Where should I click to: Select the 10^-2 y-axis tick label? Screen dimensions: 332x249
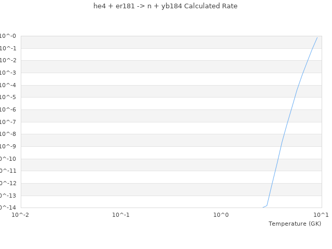pos(8,61)
